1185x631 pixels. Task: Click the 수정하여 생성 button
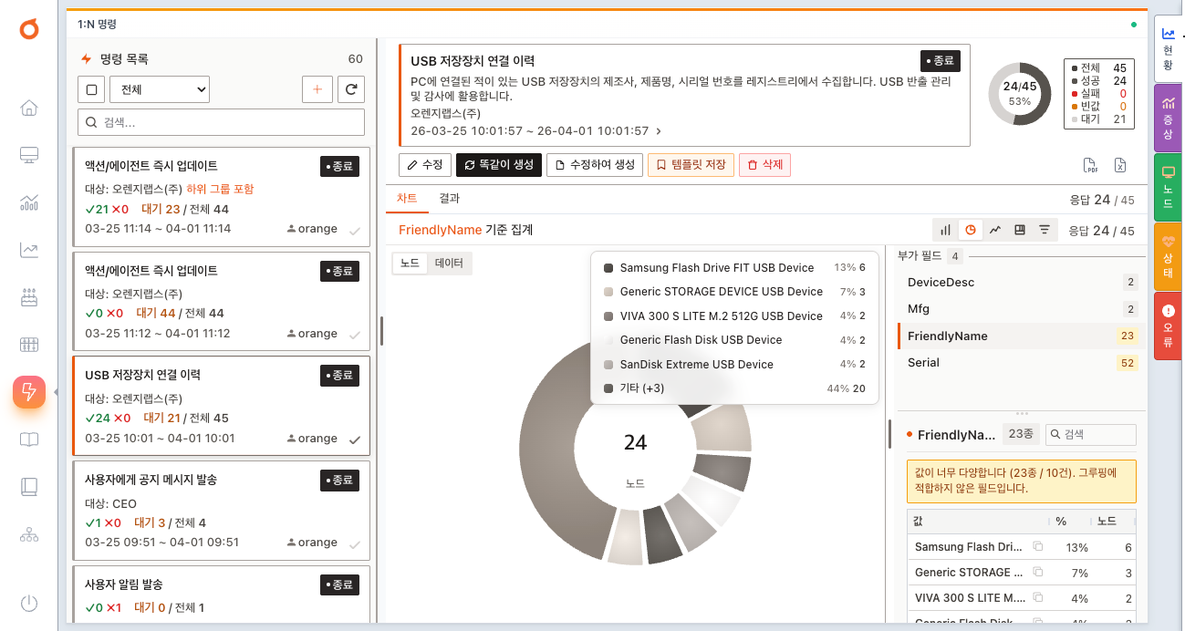[594, 165]
